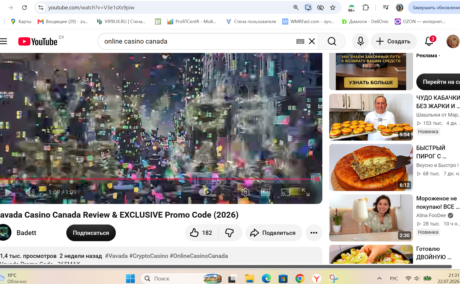Viewport: 460px width, 284px height.
Task: Open the media controls icon in toolbar
Action: click(386, 8)
